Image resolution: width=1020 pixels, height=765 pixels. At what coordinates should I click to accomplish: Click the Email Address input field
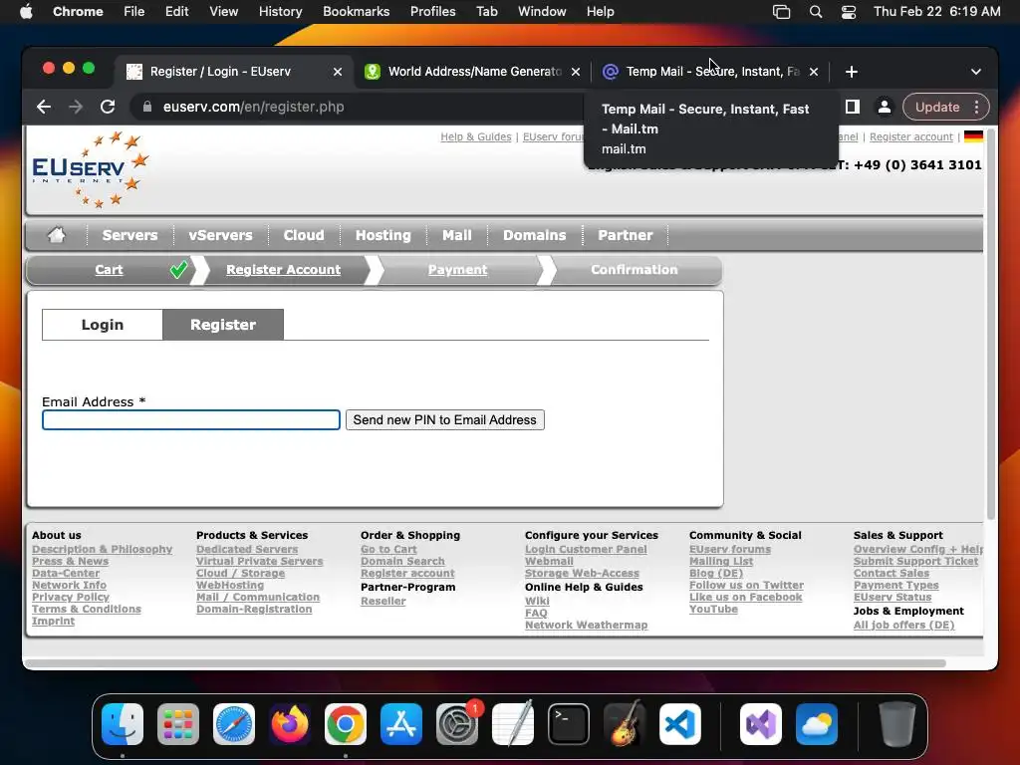191,419
